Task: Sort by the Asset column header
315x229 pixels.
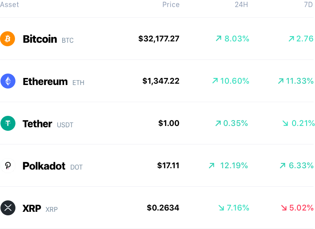Action: coord(9,4)
